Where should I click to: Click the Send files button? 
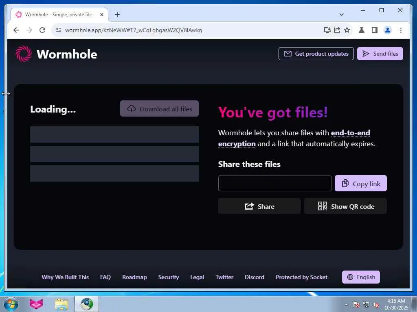(380, 54)
